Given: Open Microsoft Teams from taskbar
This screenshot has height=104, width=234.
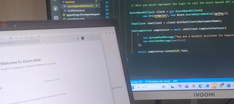Looking at the screenshot, I should [x=186, y=86].
